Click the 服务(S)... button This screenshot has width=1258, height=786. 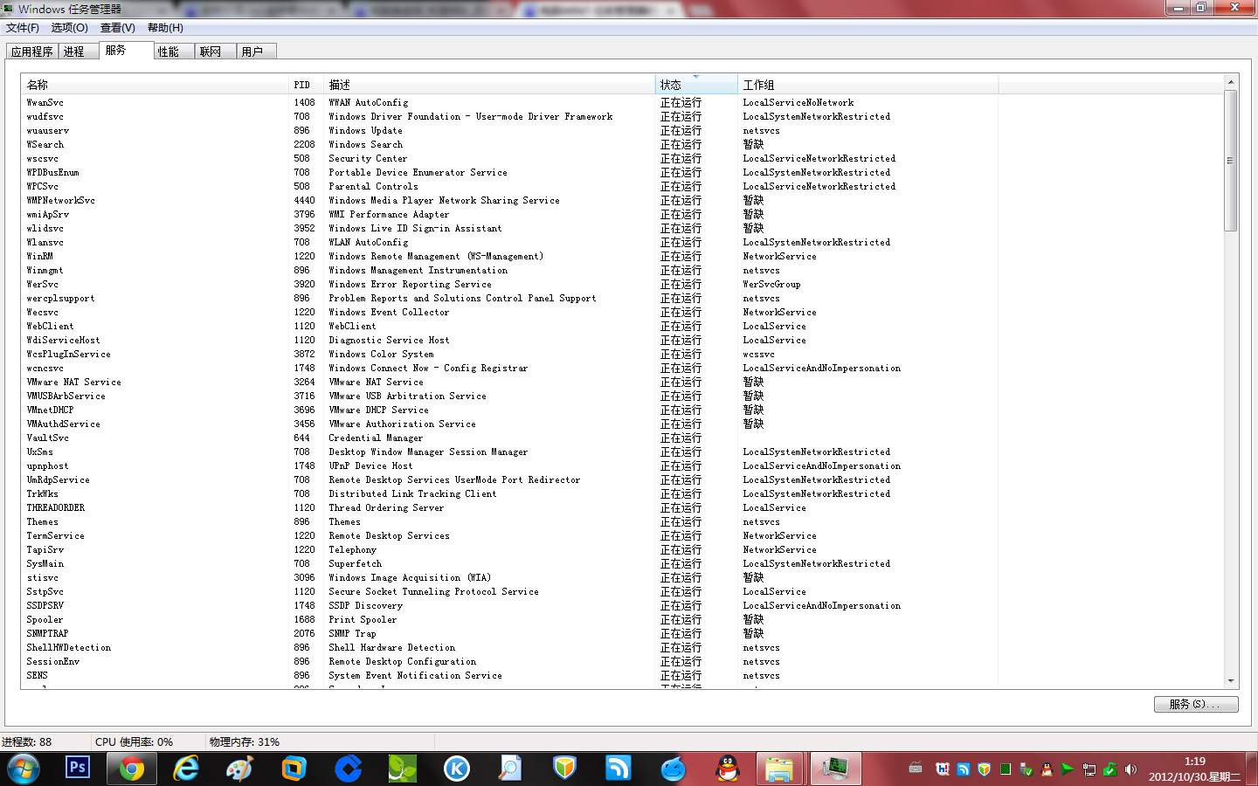pos(1196,704)
